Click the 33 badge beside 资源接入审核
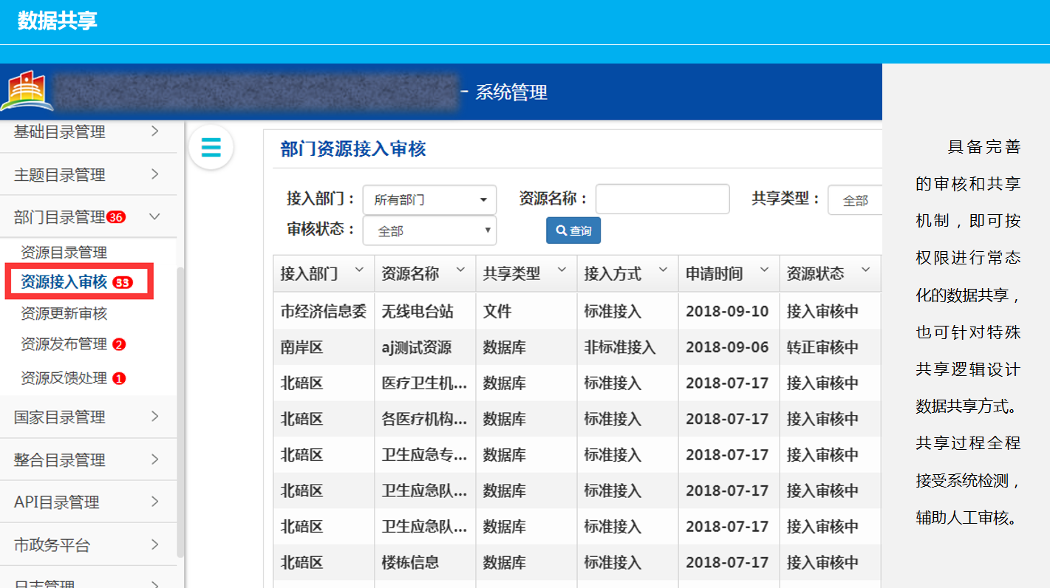Viewport: 1050px width, 588px height. pos(123,283)
